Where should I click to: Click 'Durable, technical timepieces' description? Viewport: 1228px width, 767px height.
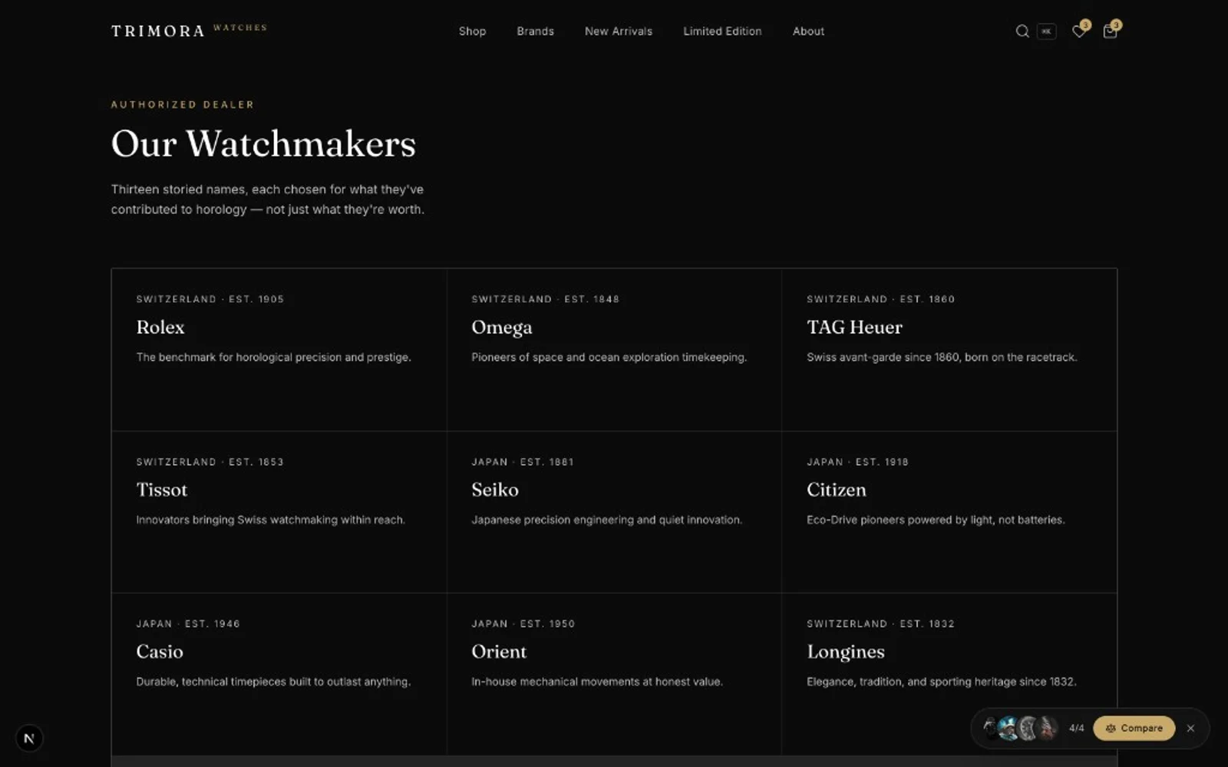click(273, 682)
